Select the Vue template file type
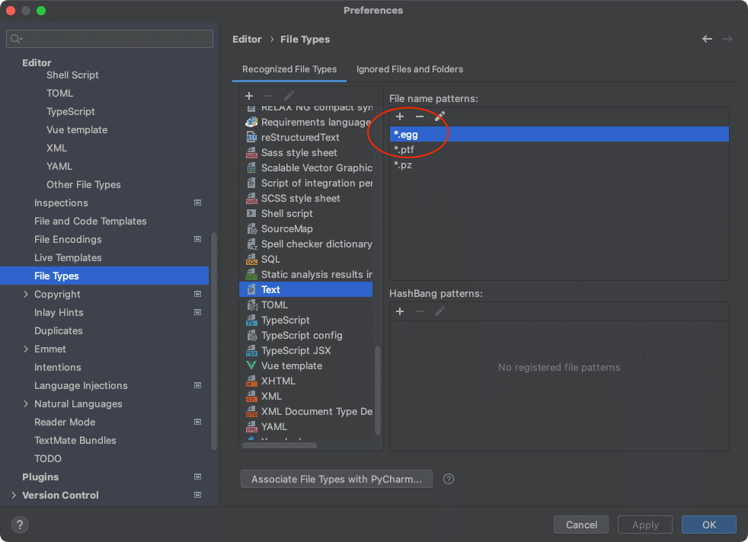This screenshot has width=748, height=542. pyautogui.click(x=292, y=365)
